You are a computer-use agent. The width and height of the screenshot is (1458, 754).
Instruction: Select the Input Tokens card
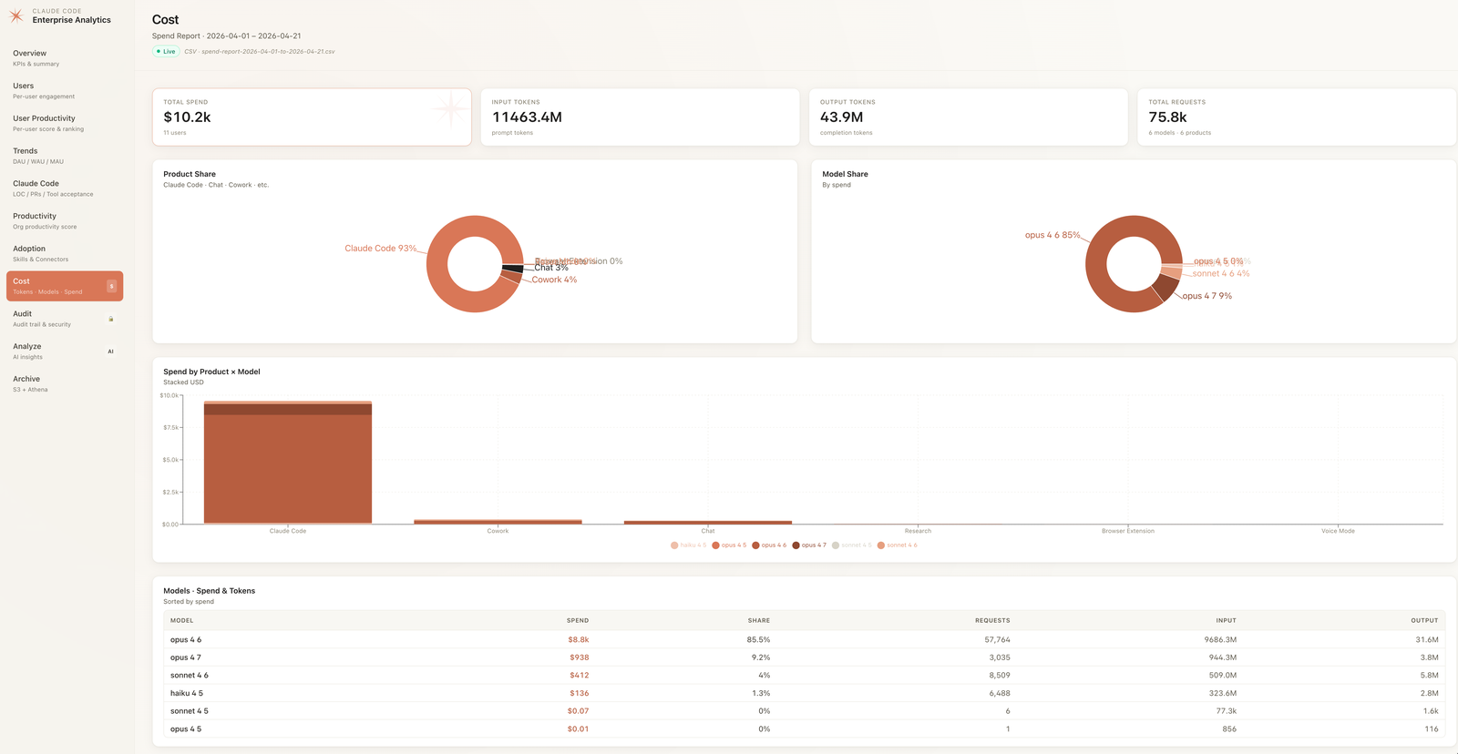pos(640,117)
